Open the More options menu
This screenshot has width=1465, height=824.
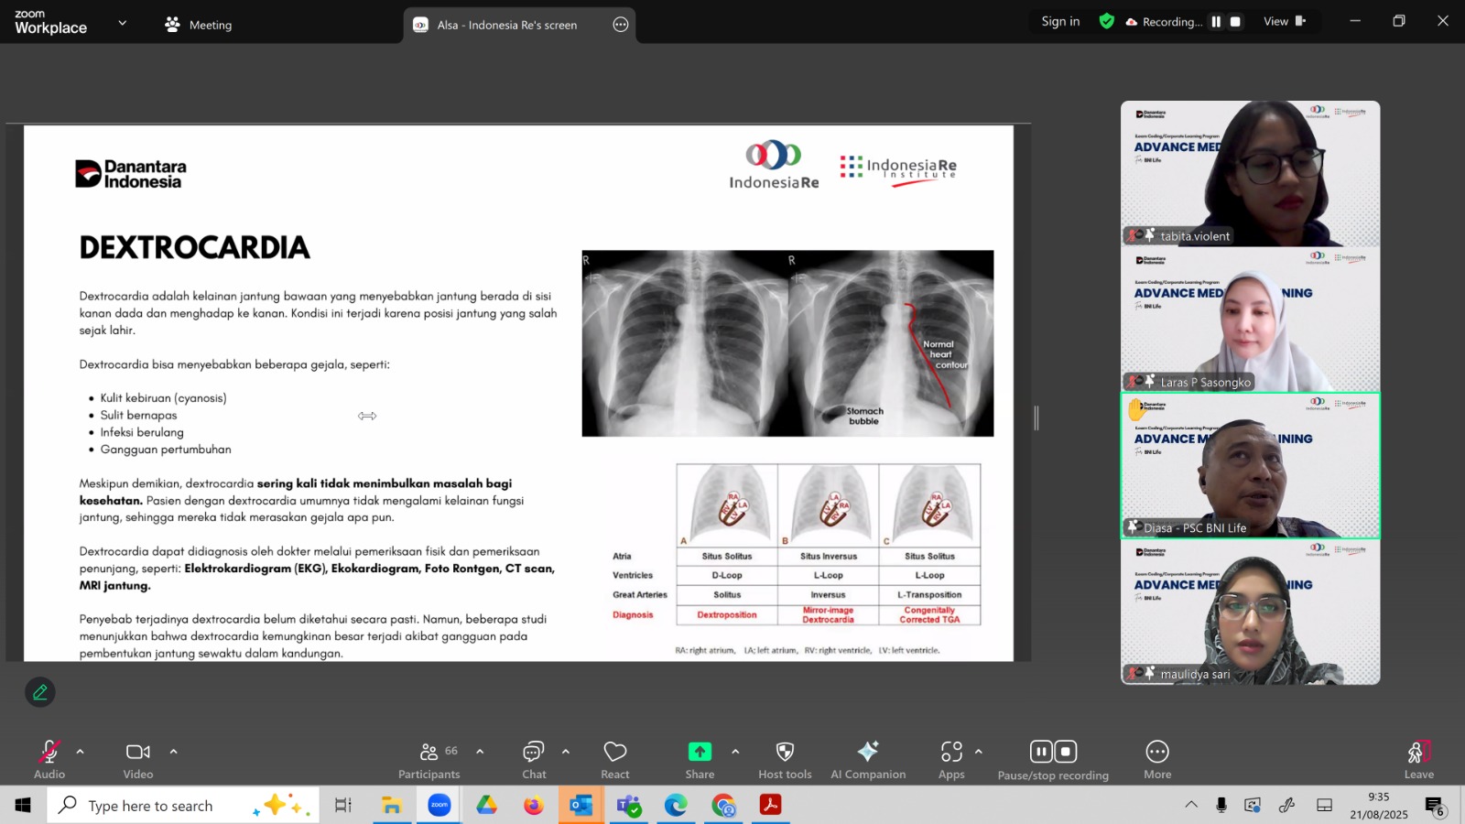point(1157,759)
